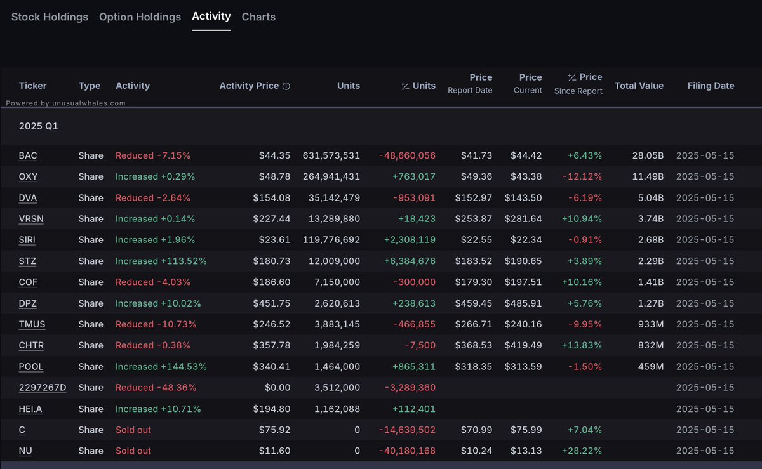Click the Price Since Report column header
The height and width of the screenshot is (469, 762).
click(x=578, y=84)
